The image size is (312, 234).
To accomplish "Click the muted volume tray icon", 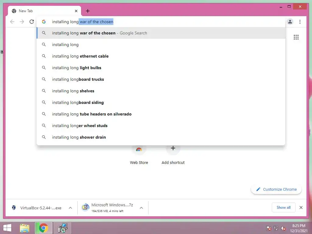I will coord(283,228).
